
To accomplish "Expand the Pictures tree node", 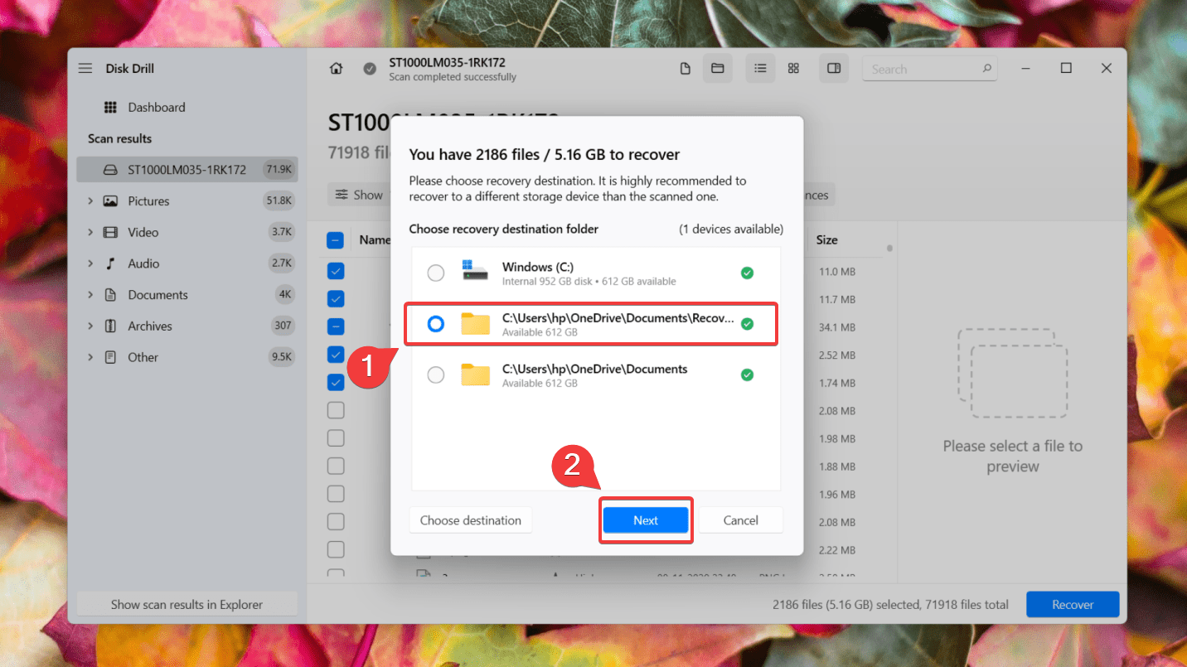I will (x=90, y=201).
